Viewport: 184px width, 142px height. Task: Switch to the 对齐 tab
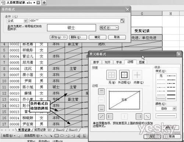pyautogui.click(x=107, y=62)
